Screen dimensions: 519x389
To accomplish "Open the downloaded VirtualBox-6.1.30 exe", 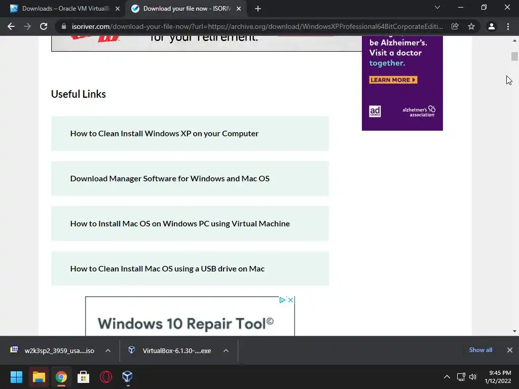I will (170, 351).
